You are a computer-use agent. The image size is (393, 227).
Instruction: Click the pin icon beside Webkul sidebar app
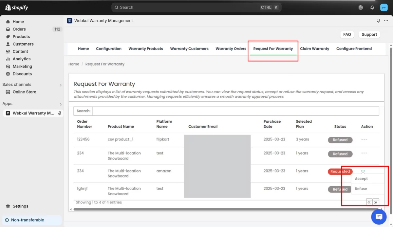point(60,113)
